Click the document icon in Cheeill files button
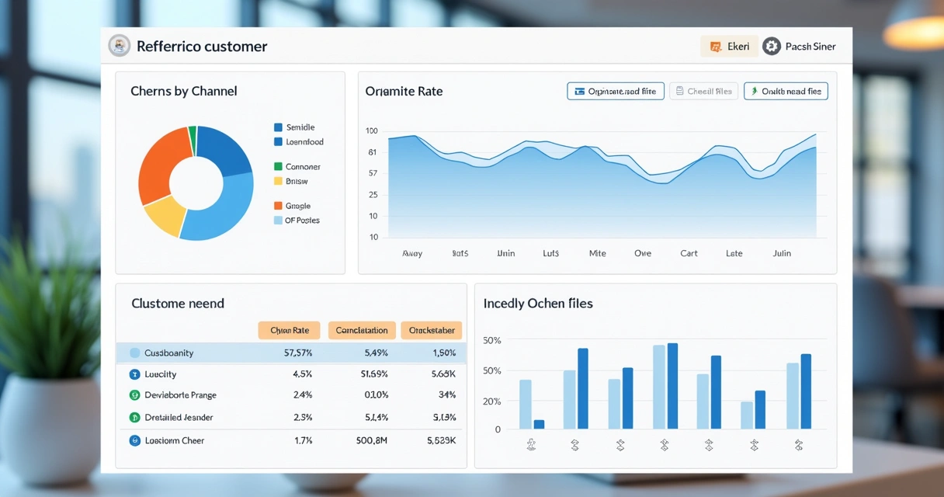This screenshot has height=497, width=944. 678,92
